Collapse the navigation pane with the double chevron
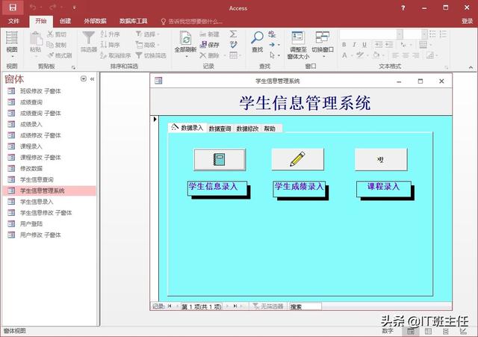 (92, 79)
